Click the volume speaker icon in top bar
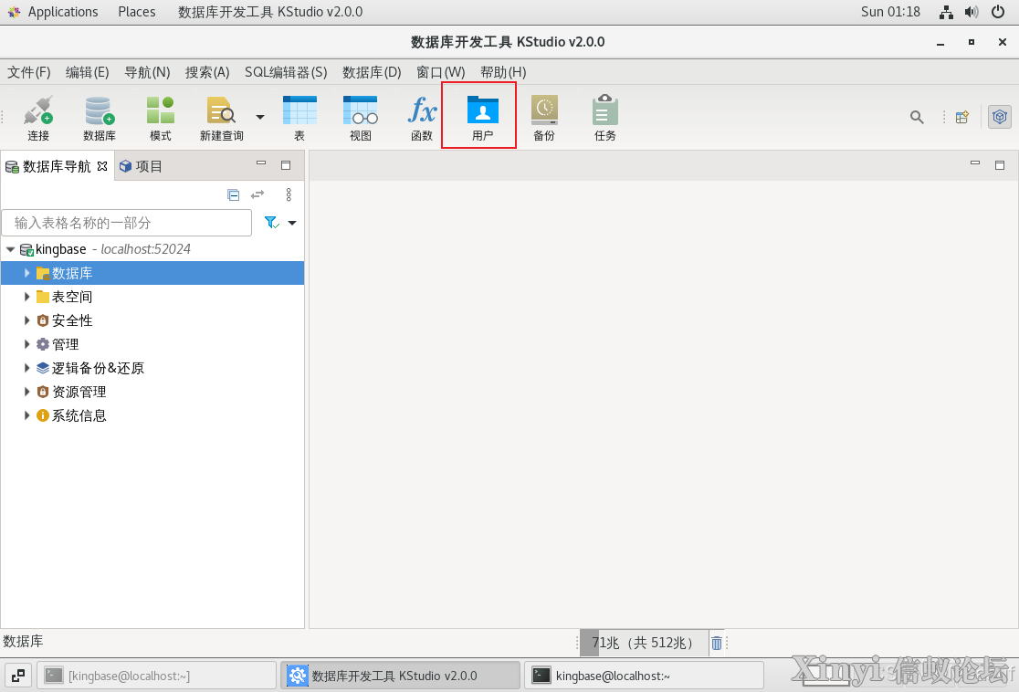Viewport: 1019px width, 692px height. click(972, 12)
